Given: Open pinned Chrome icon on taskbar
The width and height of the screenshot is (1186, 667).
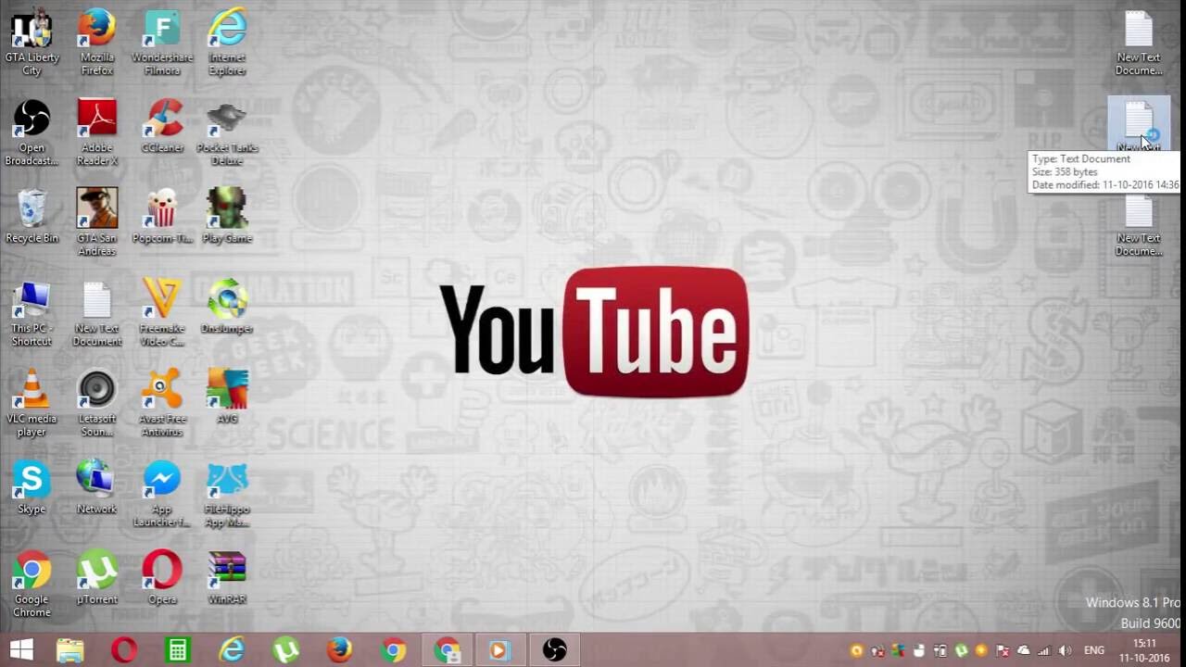Looking at the screenshot, I should 393,650.
